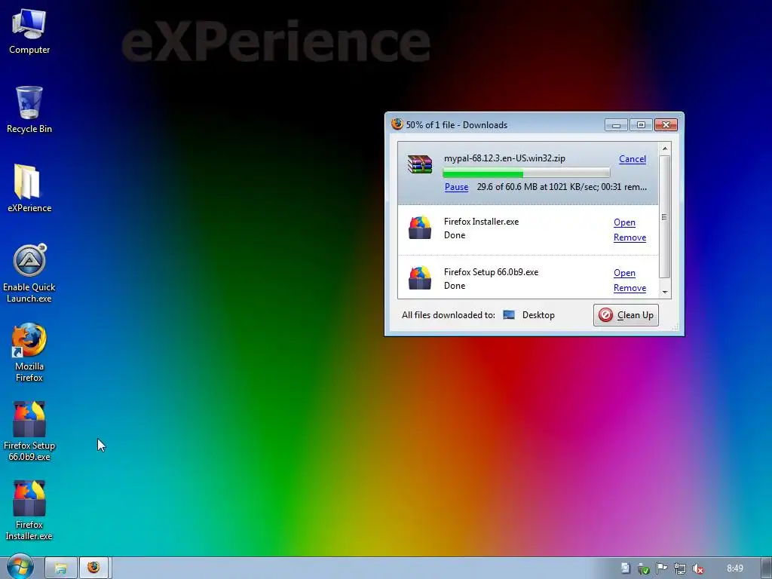Select Firefox Setup 66.0b9.exe desktop icon

pyautogui.click(x=29, y=431)
